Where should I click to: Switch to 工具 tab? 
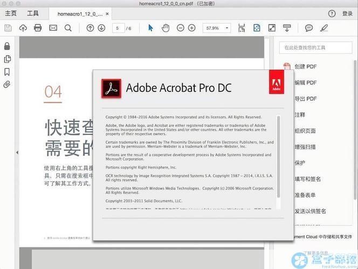[x=33, y=13]
